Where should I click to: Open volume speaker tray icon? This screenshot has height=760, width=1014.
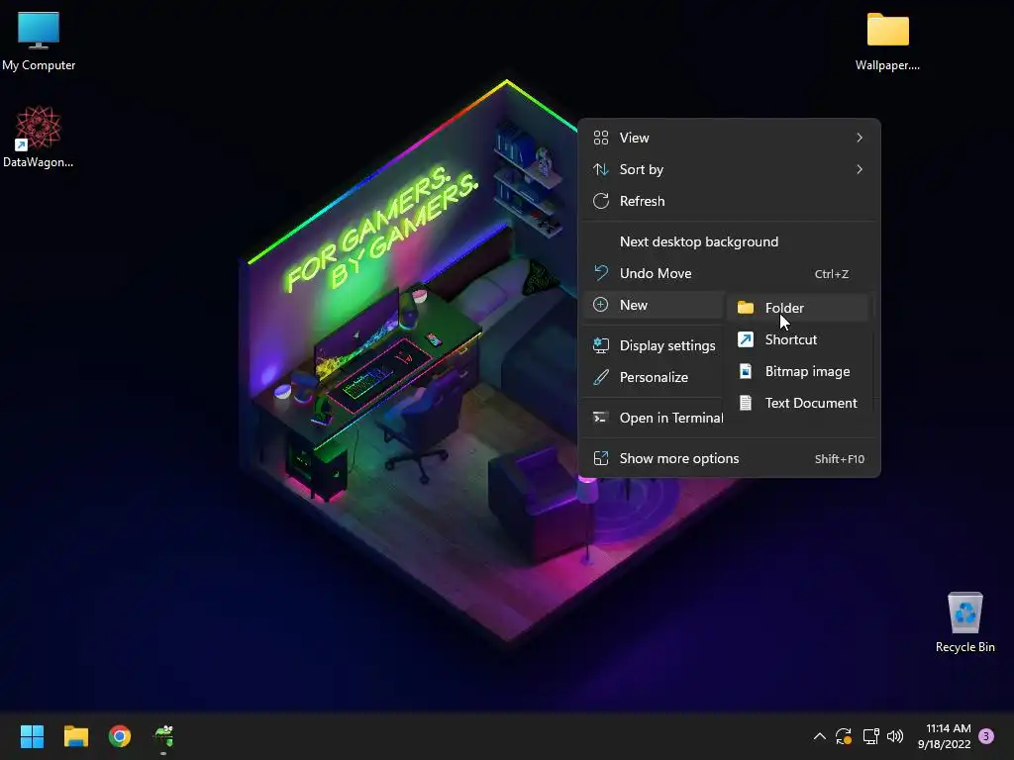click(x=895, y=736)
